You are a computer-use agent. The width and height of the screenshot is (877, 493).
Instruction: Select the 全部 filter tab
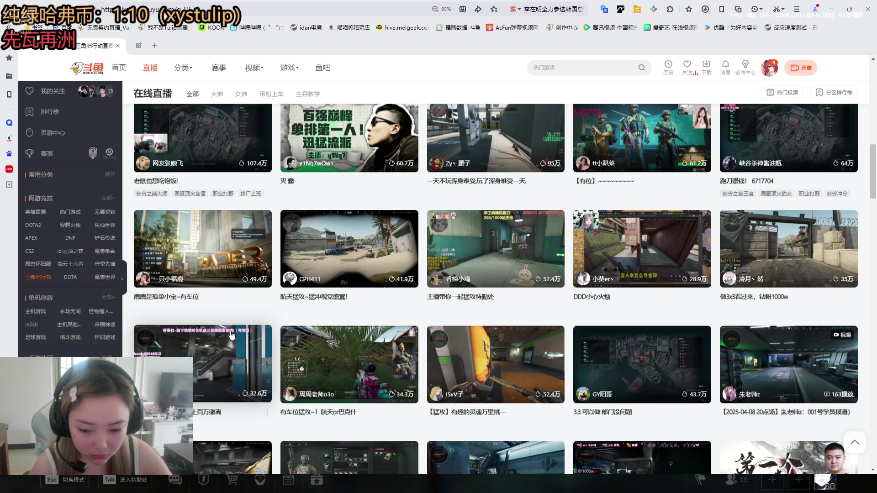point(192,94)
